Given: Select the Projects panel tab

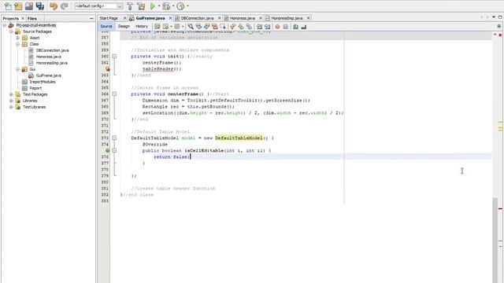Looking at the screenshot, I should click(x=10, y=19).
